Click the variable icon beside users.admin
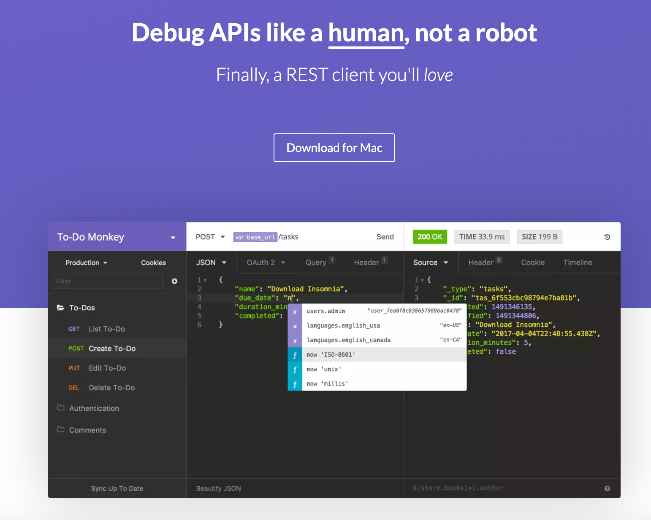Image resolution: width=651 pixels, height=520 pixels. 295,311
